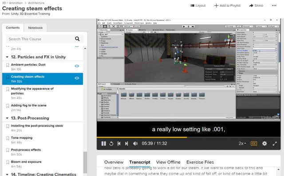Open video settings gear
This screenshot has height=176, width=284.
(x=264, y=144)
